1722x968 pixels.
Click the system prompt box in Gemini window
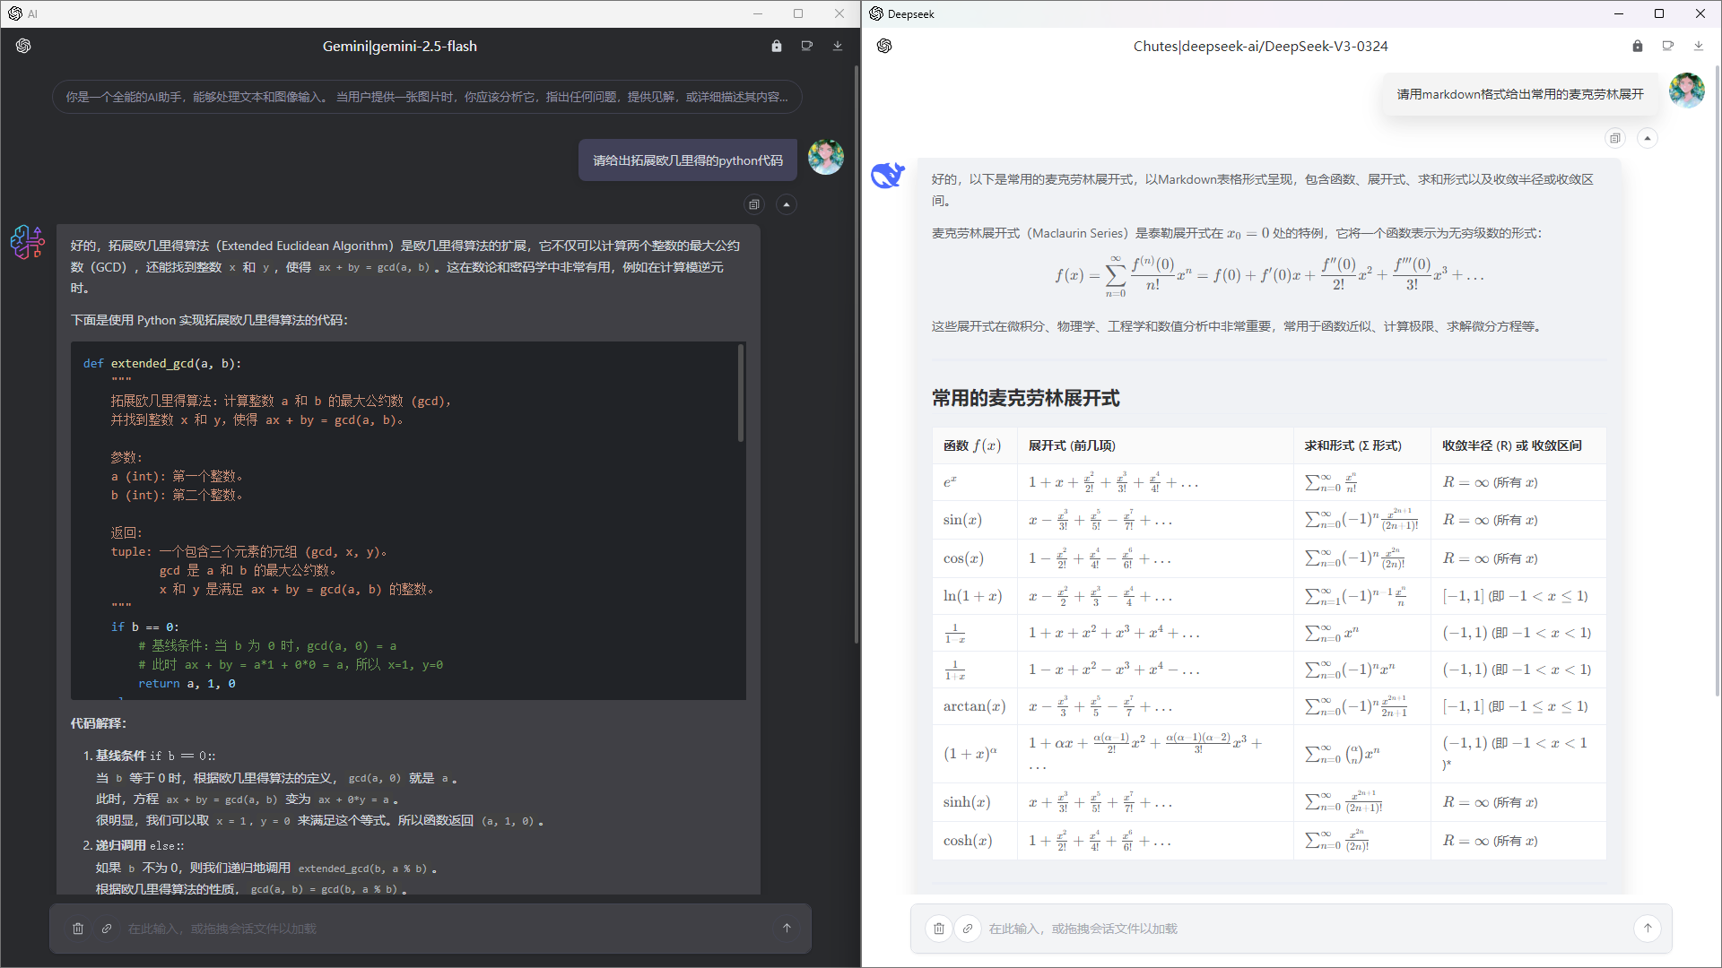pos(427,97)
